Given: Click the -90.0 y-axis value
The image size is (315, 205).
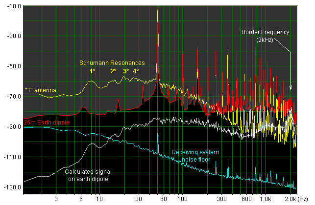Looking at the screenshot, I should click(x=14, y=127).
